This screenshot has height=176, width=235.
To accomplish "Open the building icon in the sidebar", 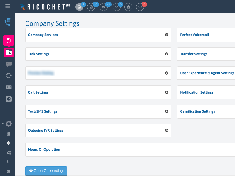I will click(x=9, y=134).
